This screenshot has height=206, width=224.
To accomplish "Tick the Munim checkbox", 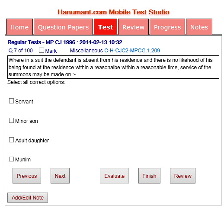I will (11, 159).
